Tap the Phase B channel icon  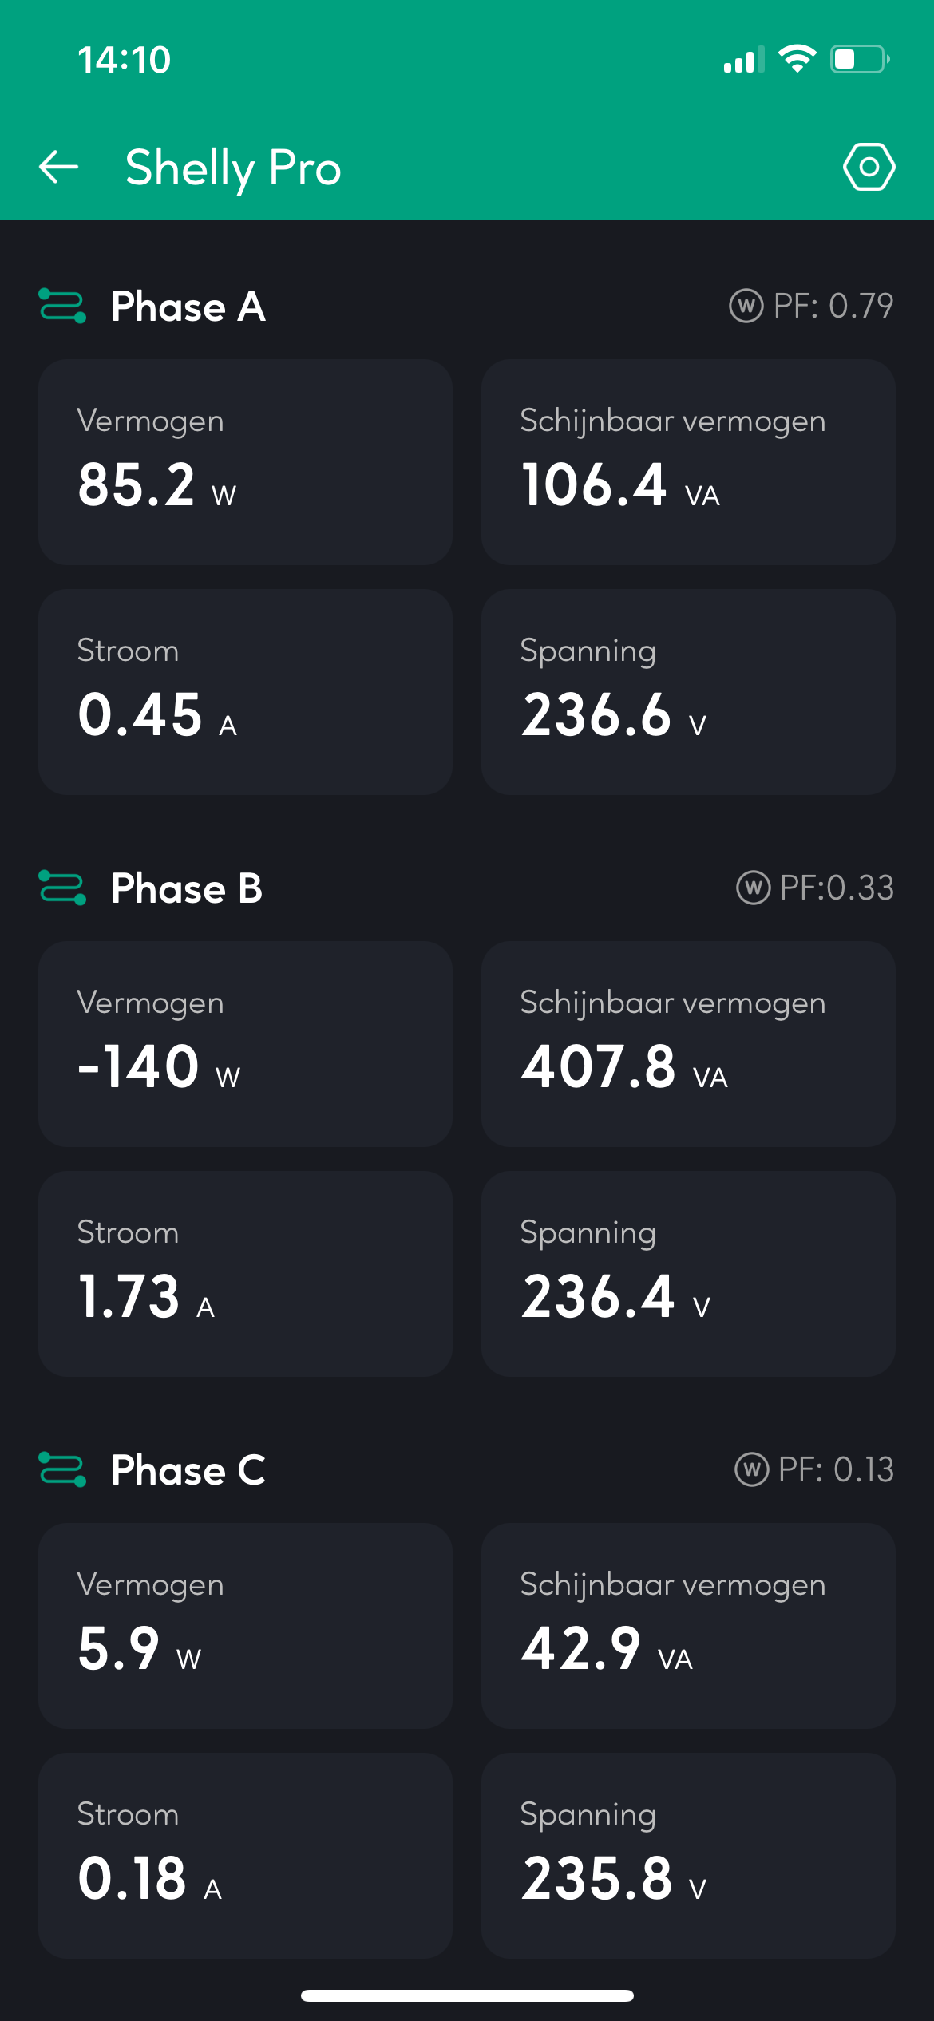click(62, 888)
